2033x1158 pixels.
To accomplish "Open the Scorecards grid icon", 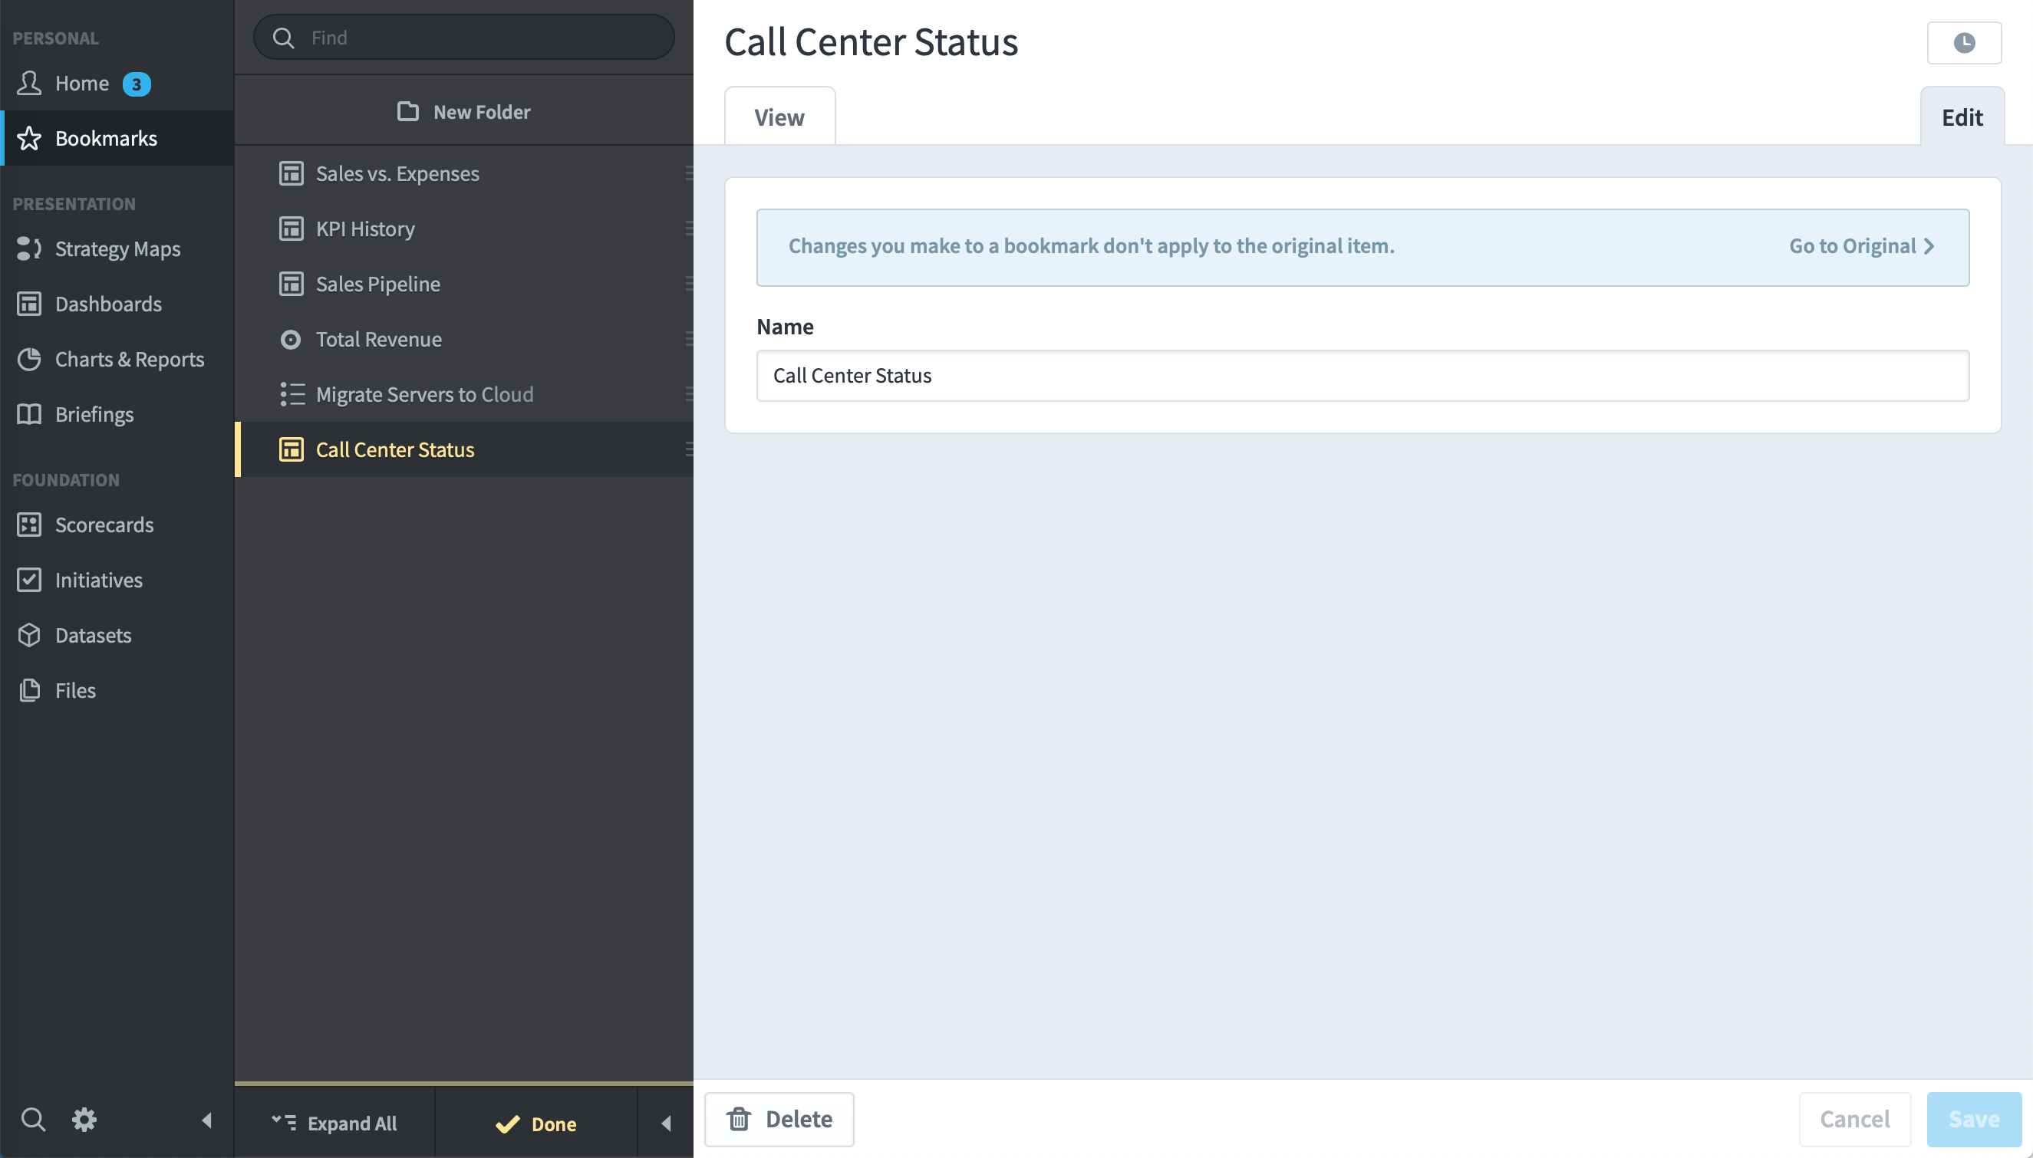I will pyautogui.click(x=29, y=525).
